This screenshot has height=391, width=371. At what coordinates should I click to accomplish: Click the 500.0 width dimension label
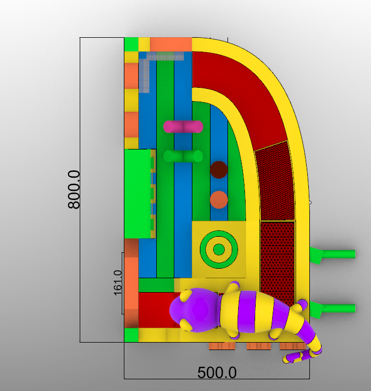[x=217, y=373]
